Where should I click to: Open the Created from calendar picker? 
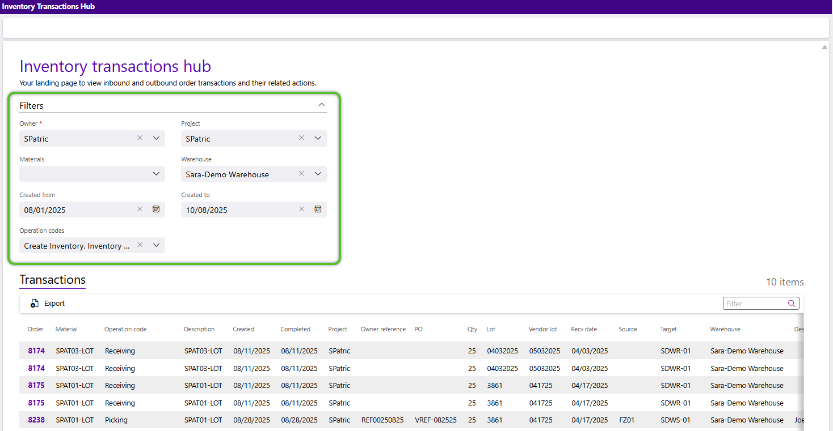click(x=156, y=210)
